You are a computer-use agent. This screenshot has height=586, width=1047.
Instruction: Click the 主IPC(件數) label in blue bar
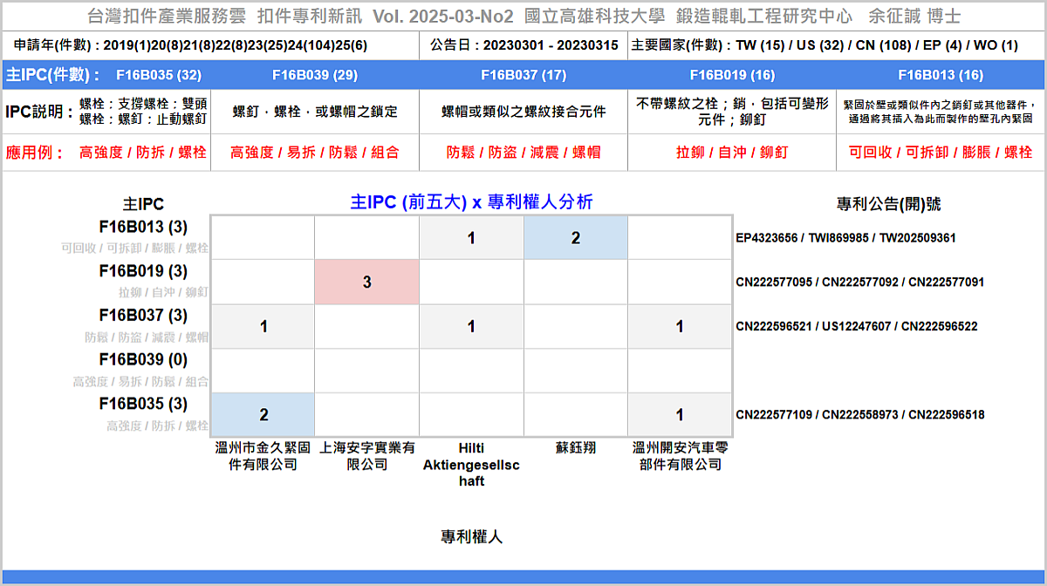(x=53, y=75)
